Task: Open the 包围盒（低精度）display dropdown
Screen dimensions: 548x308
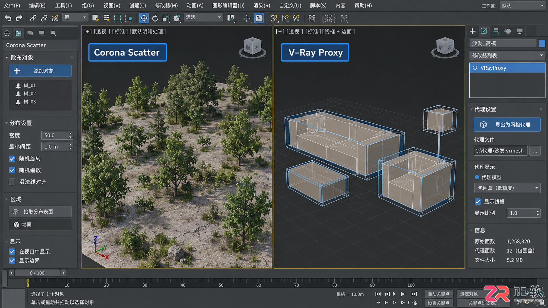Action: 507,188
